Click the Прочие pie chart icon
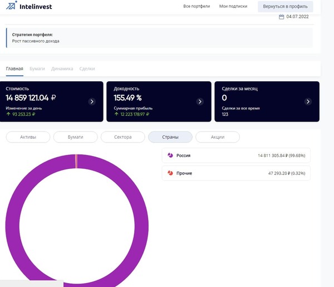This screenshot has width=334, height=287. tap(170, 173)
